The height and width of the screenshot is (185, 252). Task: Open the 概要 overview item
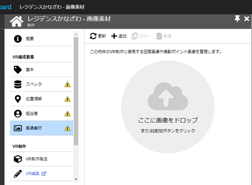coord(41,39)
